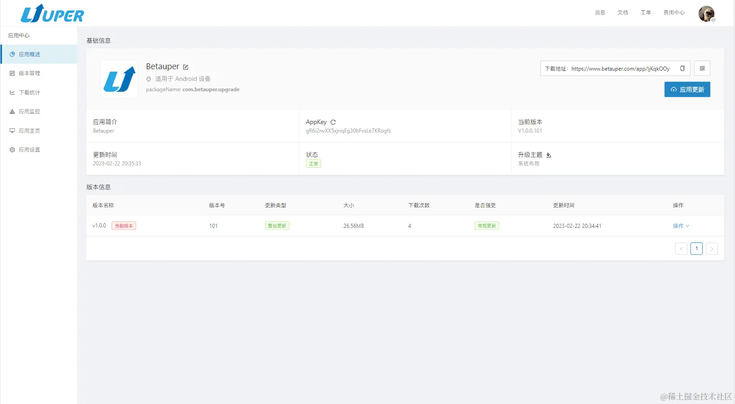Click the Betauper app icon thumbnail
Image resolution: width=735 pixels, height=404 pixels.
coord(119,79)
